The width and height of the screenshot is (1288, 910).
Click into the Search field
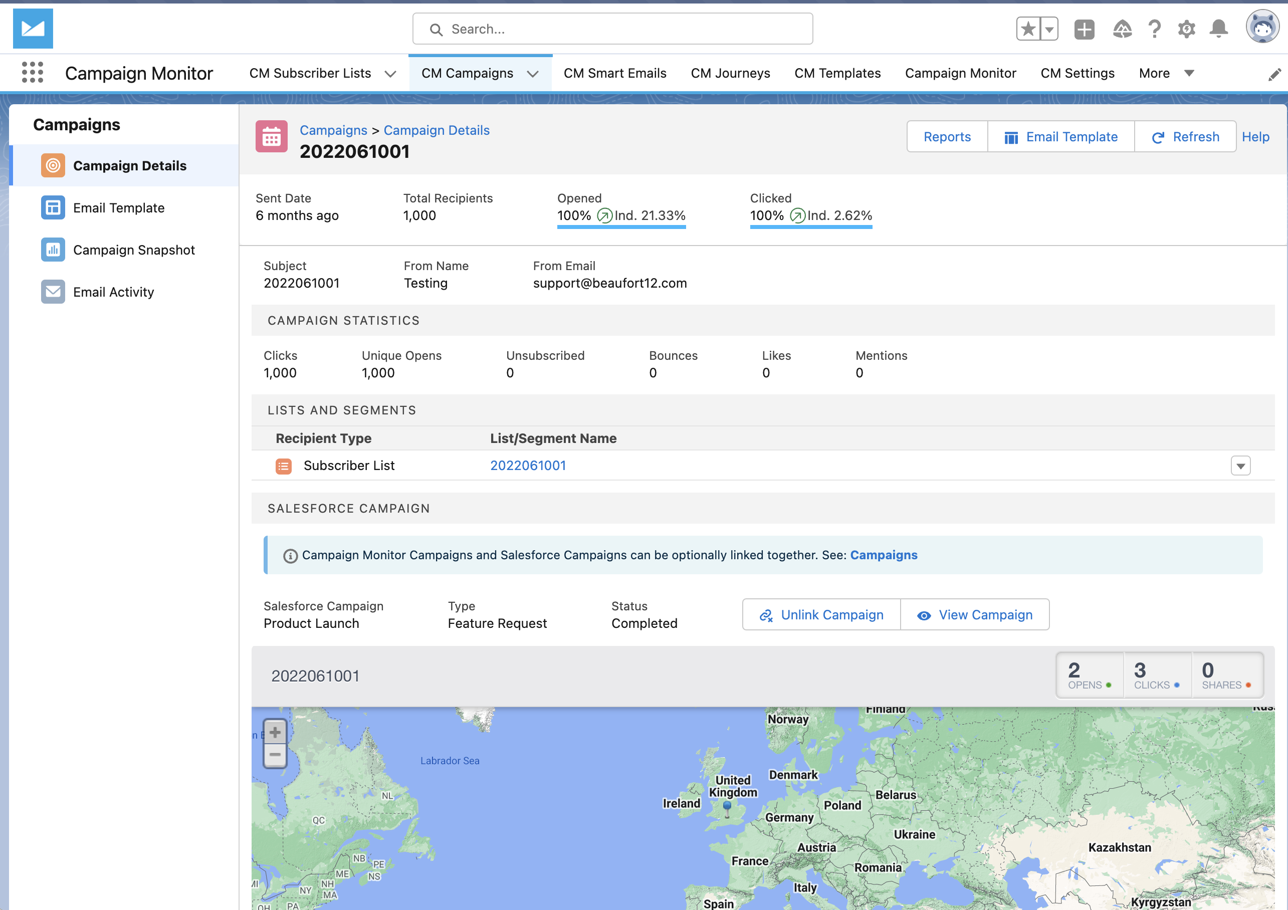coord(611,29)
